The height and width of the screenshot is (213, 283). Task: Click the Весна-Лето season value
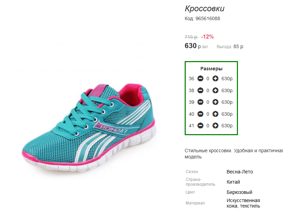[240, 172]
